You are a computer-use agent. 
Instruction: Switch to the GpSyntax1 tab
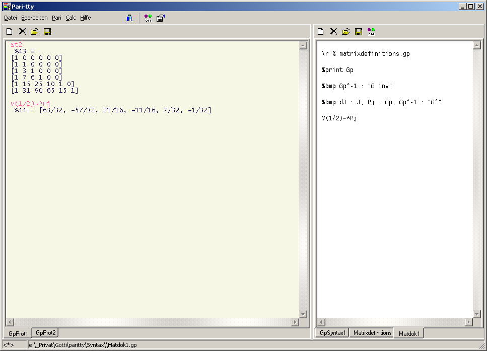[332, 333]
